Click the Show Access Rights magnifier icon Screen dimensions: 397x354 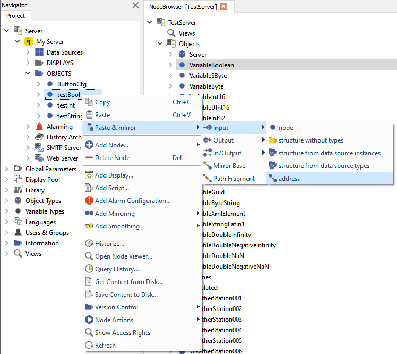(89, 332)
